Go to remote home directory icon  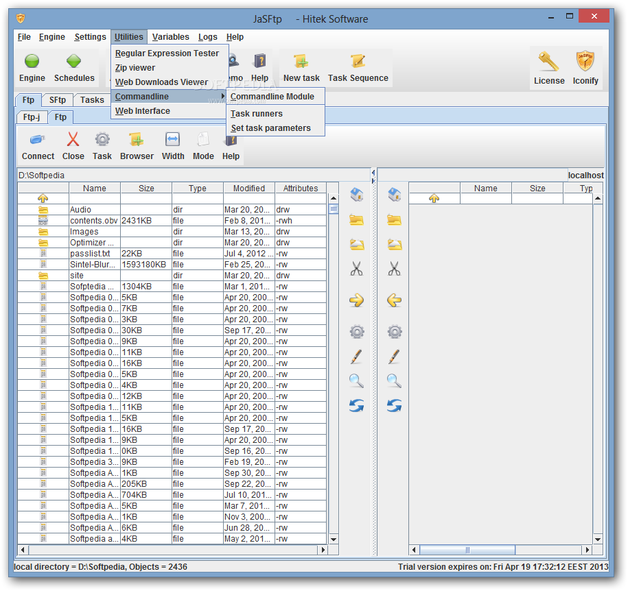395,195
